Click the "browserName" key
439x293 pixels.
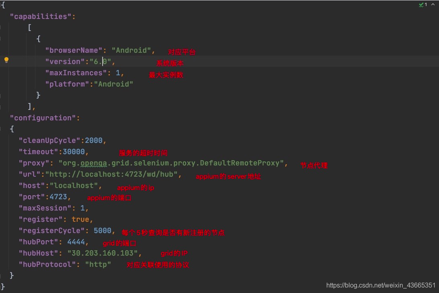tap(74, 50)
